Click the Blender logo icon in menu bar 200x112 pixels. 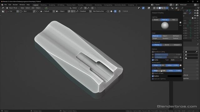[x=2, y=5]
